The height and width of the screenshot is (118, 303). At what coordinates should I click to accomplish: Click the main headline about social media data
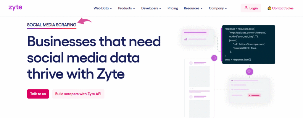[x=94, y=57]
